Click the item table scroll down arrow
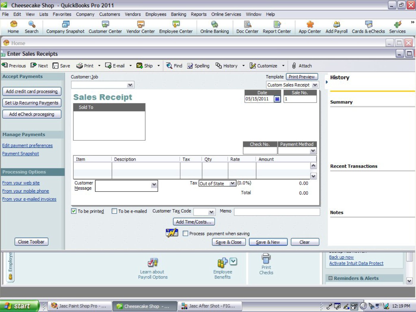 click(313, 176)
